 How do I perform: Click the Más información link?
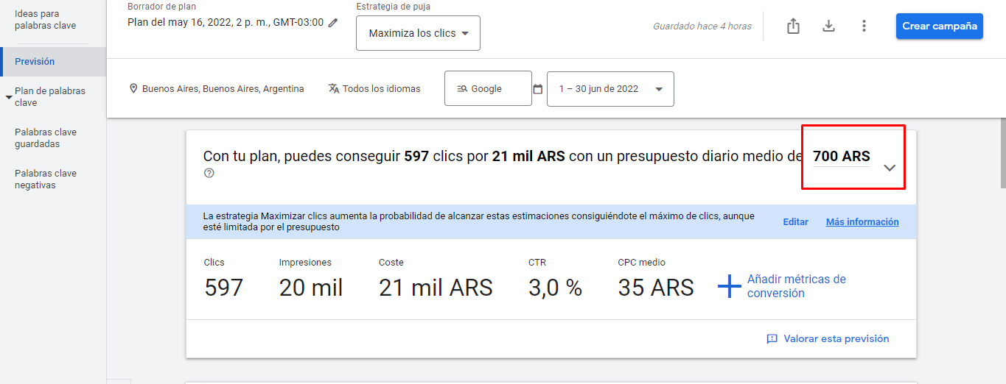click(862, 222)
